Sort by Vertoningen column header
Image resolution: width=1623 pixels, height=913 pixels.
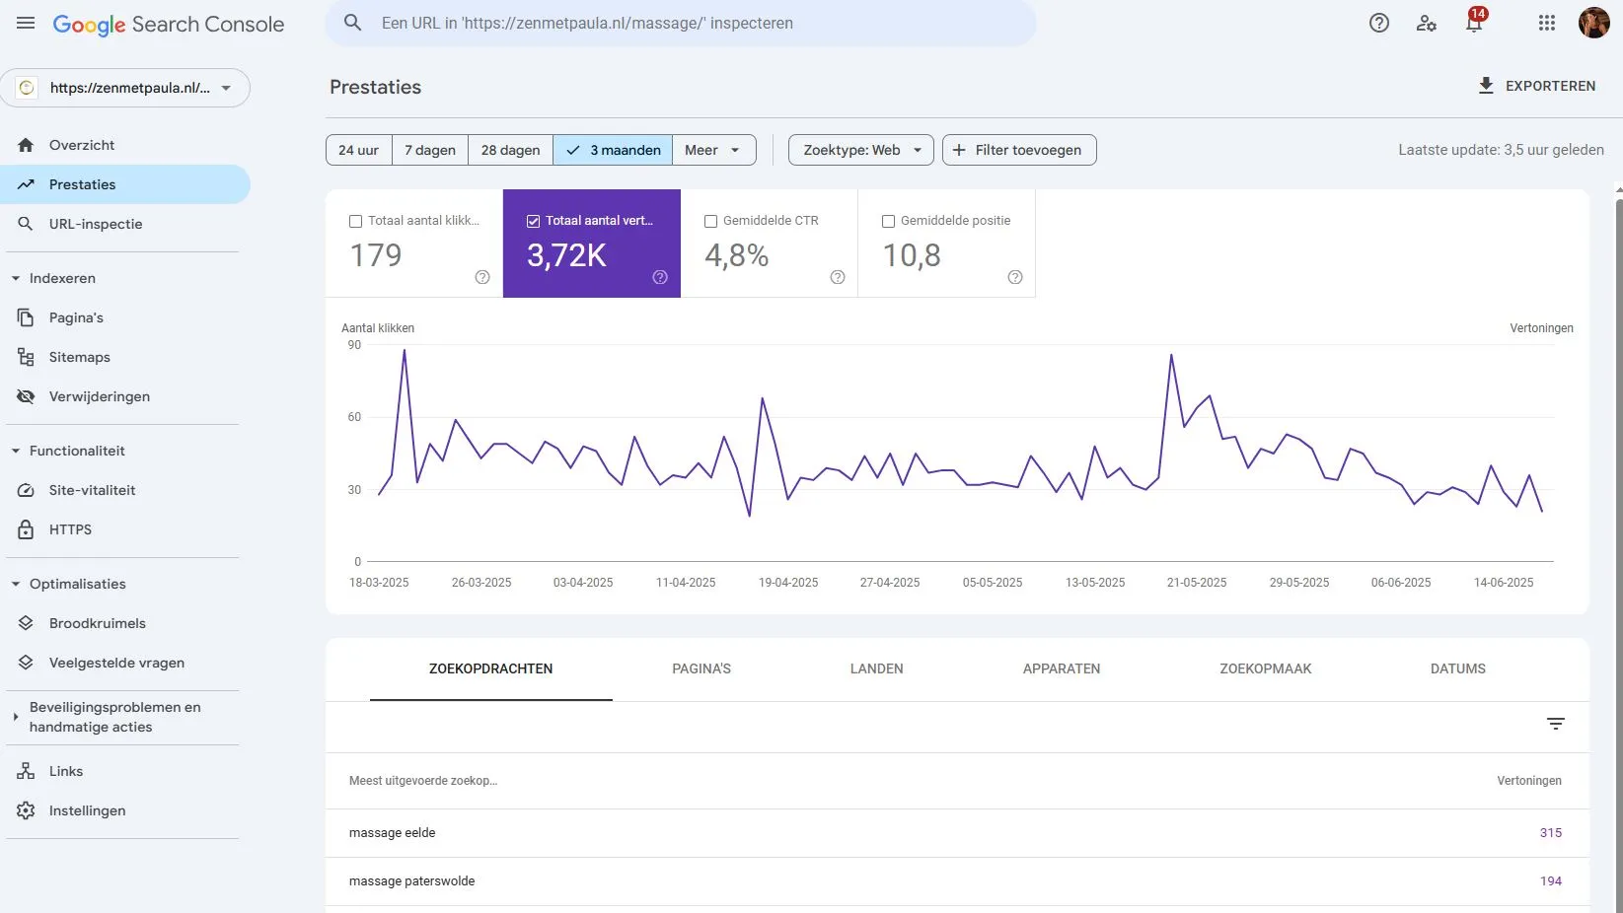(1529, 781)
